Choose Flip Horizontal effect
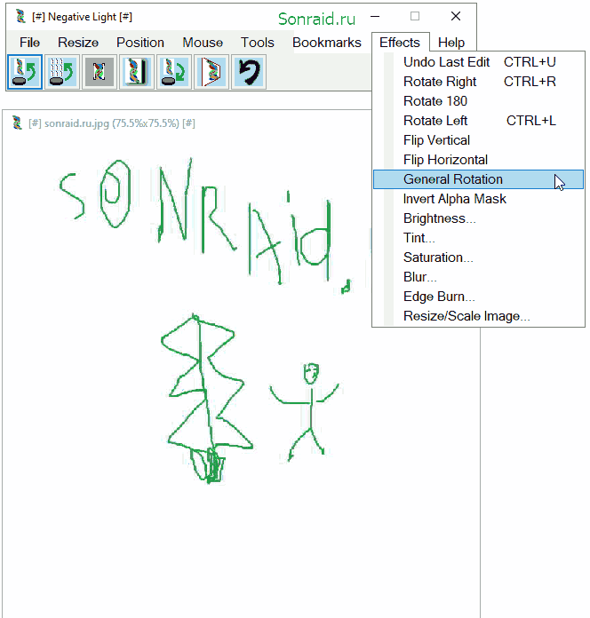 (478, 160)
